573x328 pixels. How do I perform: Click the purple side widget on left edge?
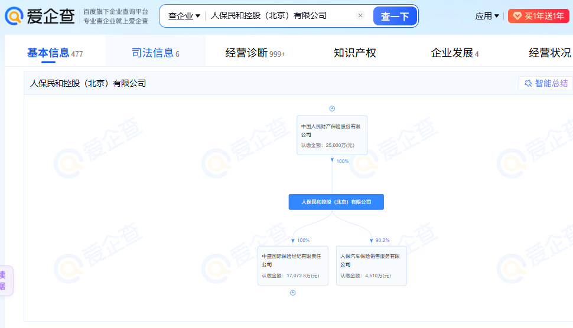point(6,281)
